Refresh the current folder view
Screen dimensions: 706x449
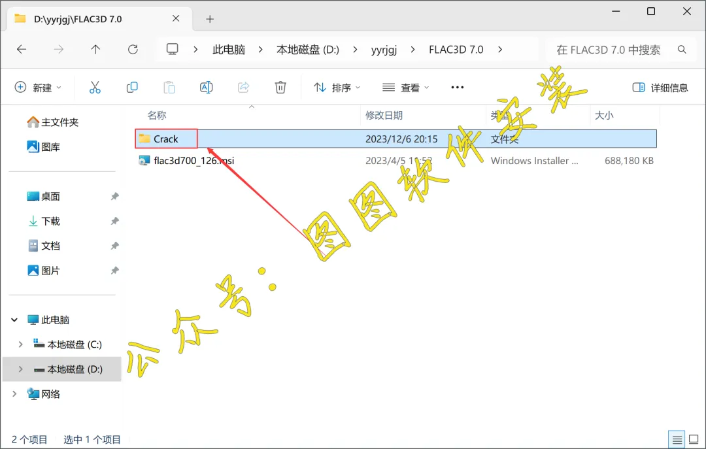(x=133, y=50)
